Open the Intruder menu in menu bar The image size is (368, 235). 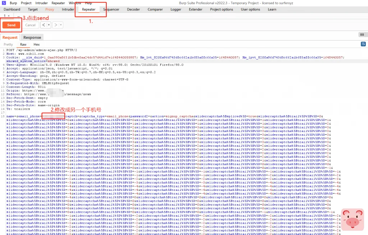pyautogui.click(x=42, y=3)
